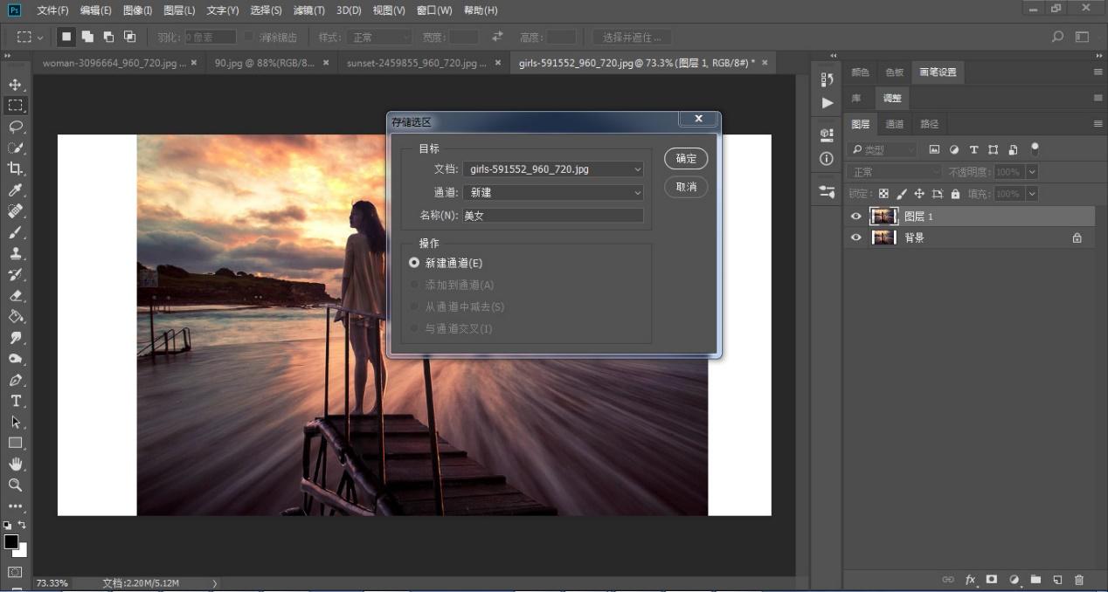Toggle visibility of the 背景 layer
Image resolution: width=1108 pixels, height=592 pixels.
(x=856, y=237)
